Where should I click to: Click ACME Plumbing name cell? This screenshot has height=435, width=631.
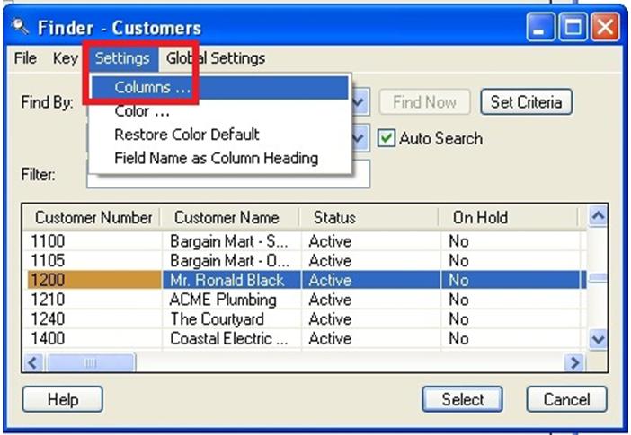[x=231, y=300]
